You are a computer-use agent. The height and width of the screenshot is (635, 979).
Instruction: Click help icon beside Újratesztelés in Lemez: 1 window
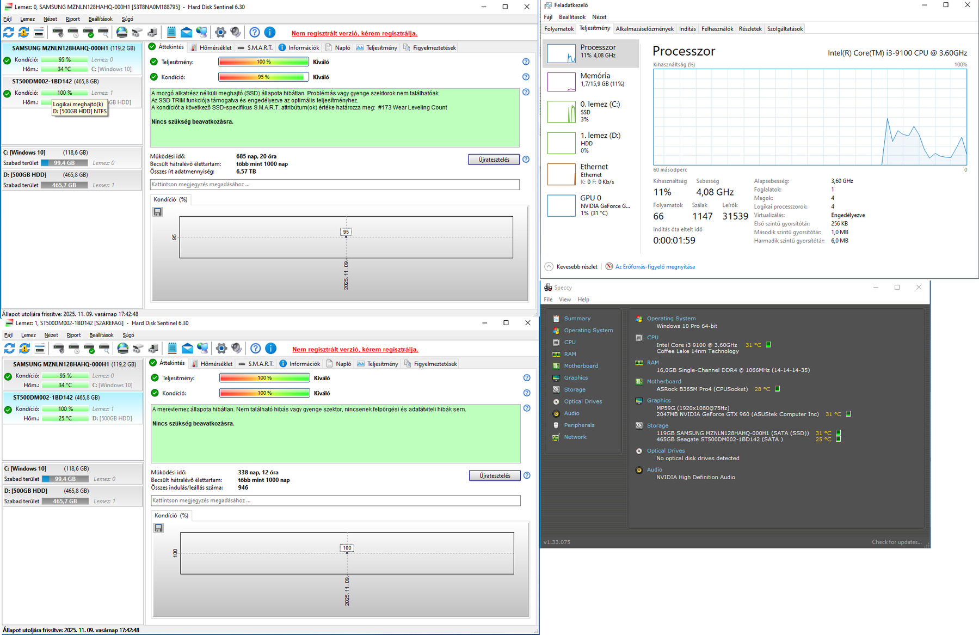[527, 475]
